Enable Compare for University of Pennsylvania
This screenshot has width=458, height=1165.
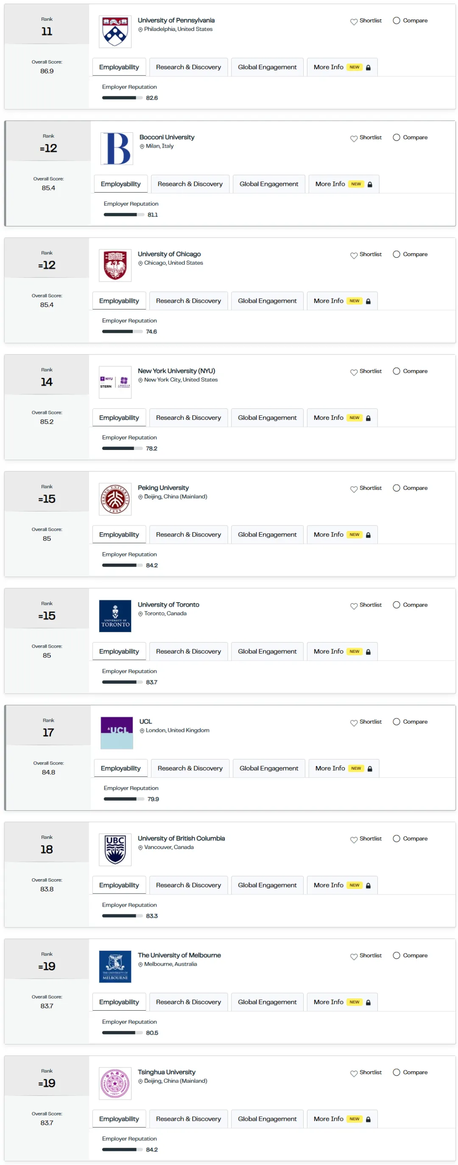396,21
